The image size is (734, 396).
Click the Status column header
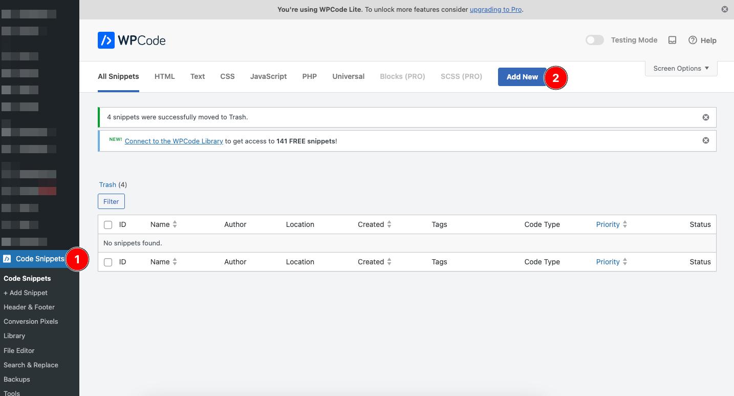[x=700, y=224]
